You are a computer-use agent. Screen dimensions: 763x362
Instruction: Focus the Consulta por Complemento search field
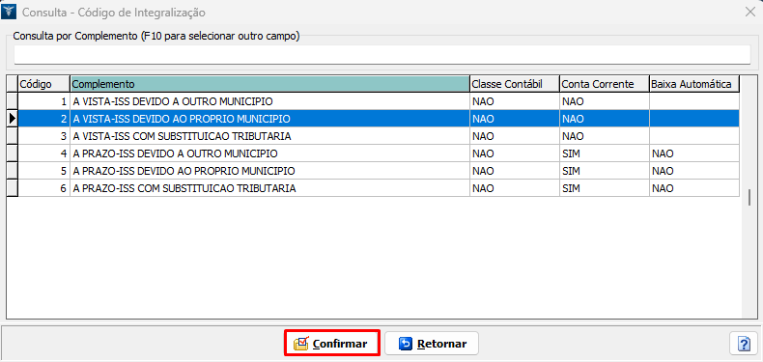[382, 54]
